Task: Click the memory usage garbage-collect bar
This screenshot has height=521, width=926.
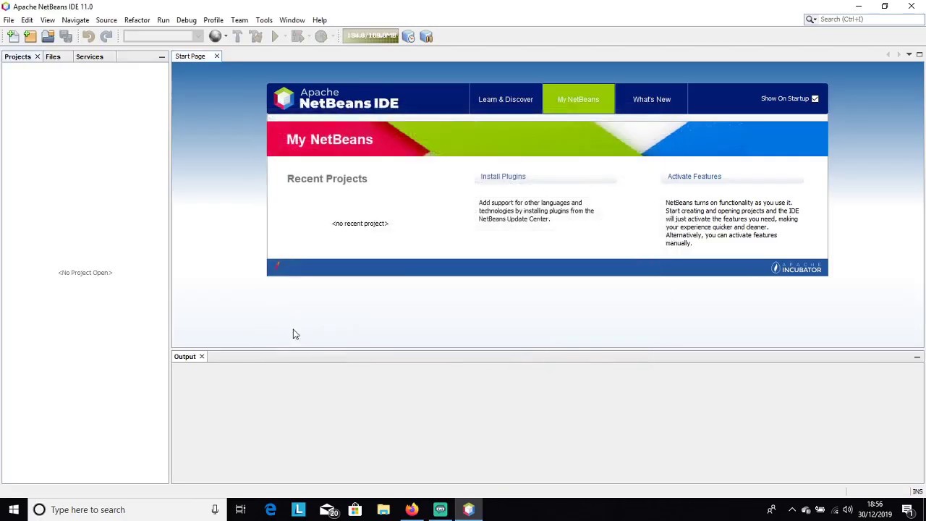Action: tap(370, 36)
